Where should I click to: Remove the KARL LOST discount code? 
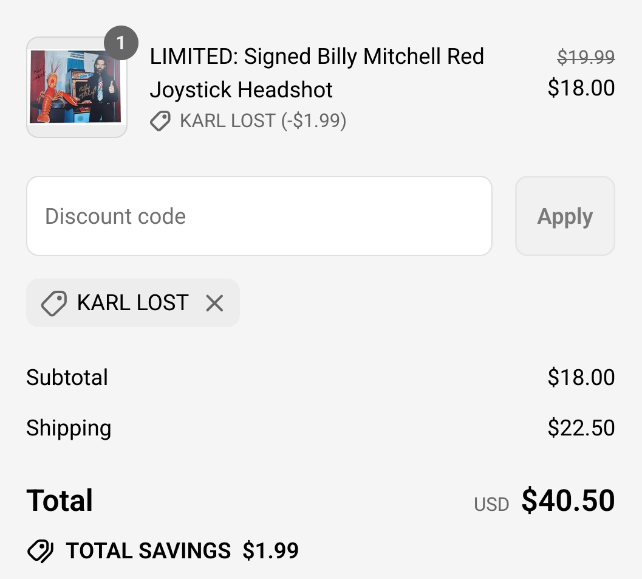(x=214, y=303)
